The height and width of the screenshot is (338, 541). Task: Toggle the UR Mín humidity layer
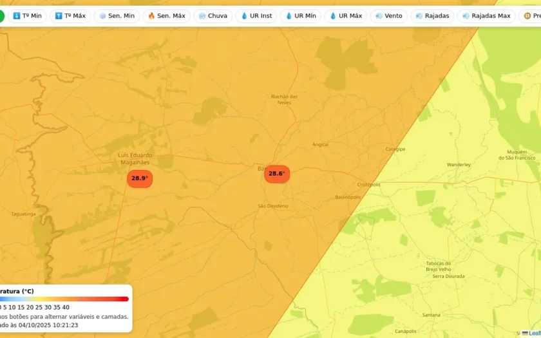pyautogui.click(x=301, y=16)
